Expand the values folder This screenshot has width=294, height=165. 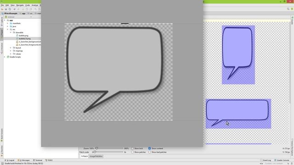11,54
